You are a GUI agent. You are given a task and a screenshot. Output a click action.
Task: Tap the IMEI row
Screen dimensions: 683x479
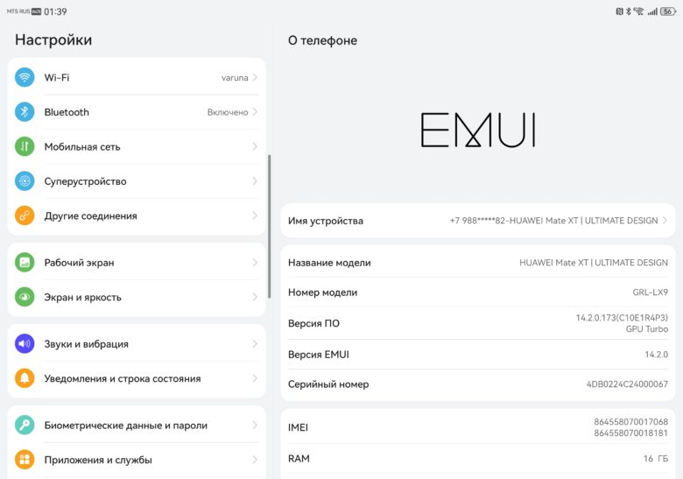[478, 427]
